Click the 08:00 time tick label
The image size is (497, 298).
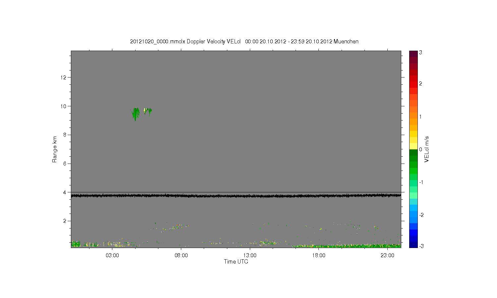(181, 256)
